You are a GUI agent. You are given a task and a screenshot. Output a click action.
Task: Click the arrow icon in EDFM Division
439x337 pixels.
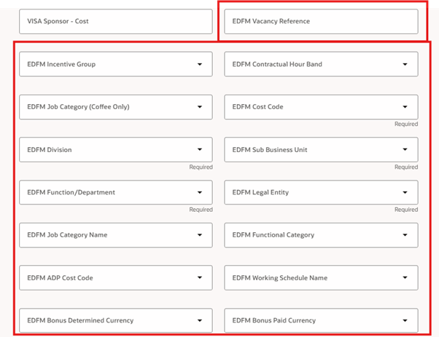[x=200, y=150]
